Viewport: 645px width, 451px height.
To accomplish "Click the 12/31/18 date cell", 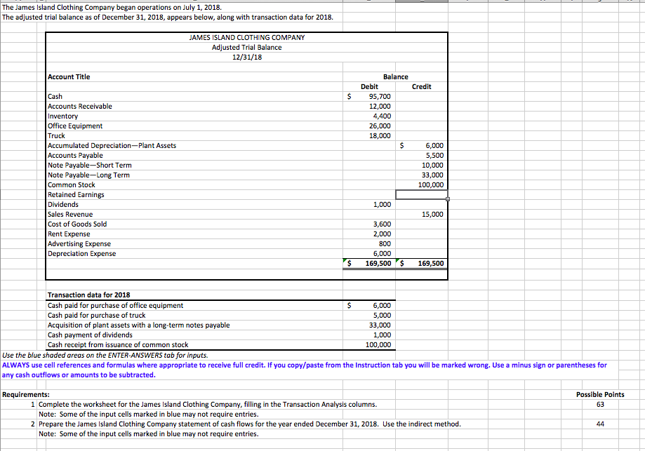I will [x=247, y=57].
